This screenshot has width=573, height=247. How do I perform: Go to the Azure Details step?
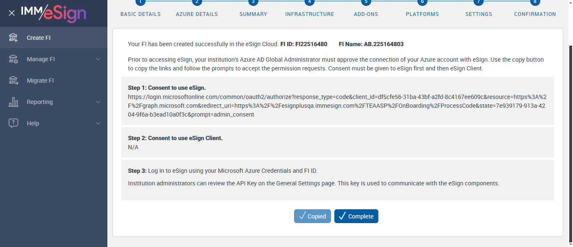point(197,14)
